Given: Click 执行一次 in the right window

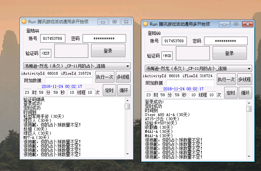Looking at the screenshot, I should tap(226, 79).
